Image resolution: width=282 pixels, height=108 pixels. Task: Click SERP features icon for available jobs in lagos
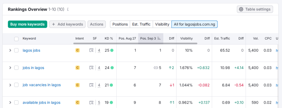tap(91, 103)
